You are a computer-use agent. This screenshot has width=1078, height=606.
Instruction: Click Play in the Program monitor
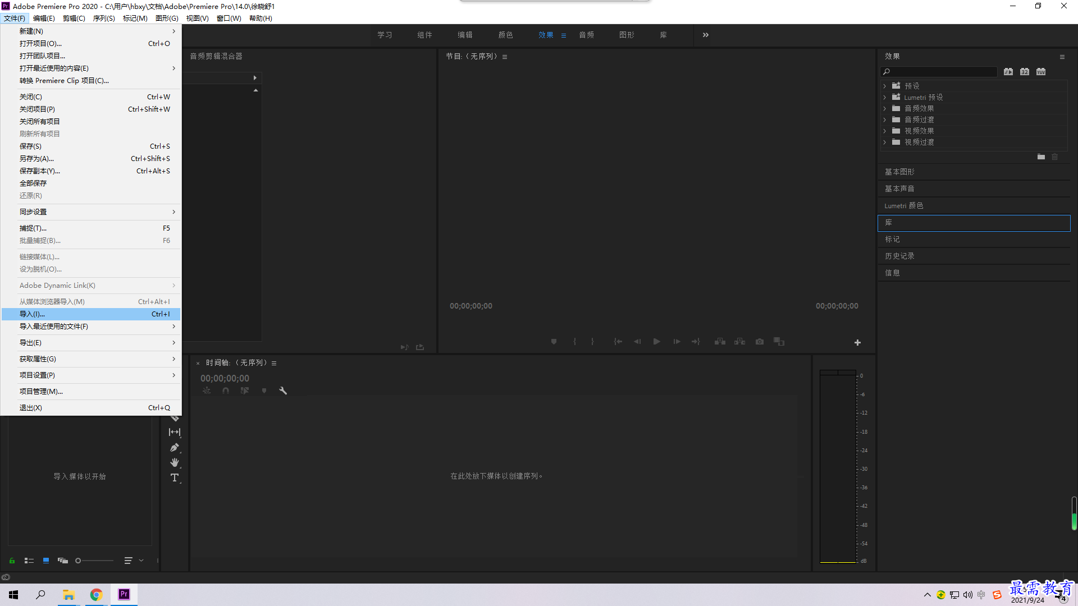[x=656, y=342]
